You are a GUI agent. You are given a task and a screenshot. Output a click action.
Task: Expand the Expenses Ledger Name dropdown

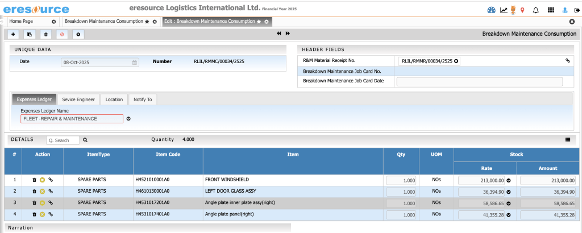point(128,119)
